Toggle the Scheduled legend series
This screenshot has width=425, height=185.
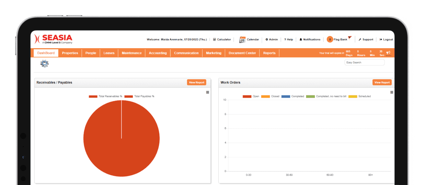pos(360,96)
